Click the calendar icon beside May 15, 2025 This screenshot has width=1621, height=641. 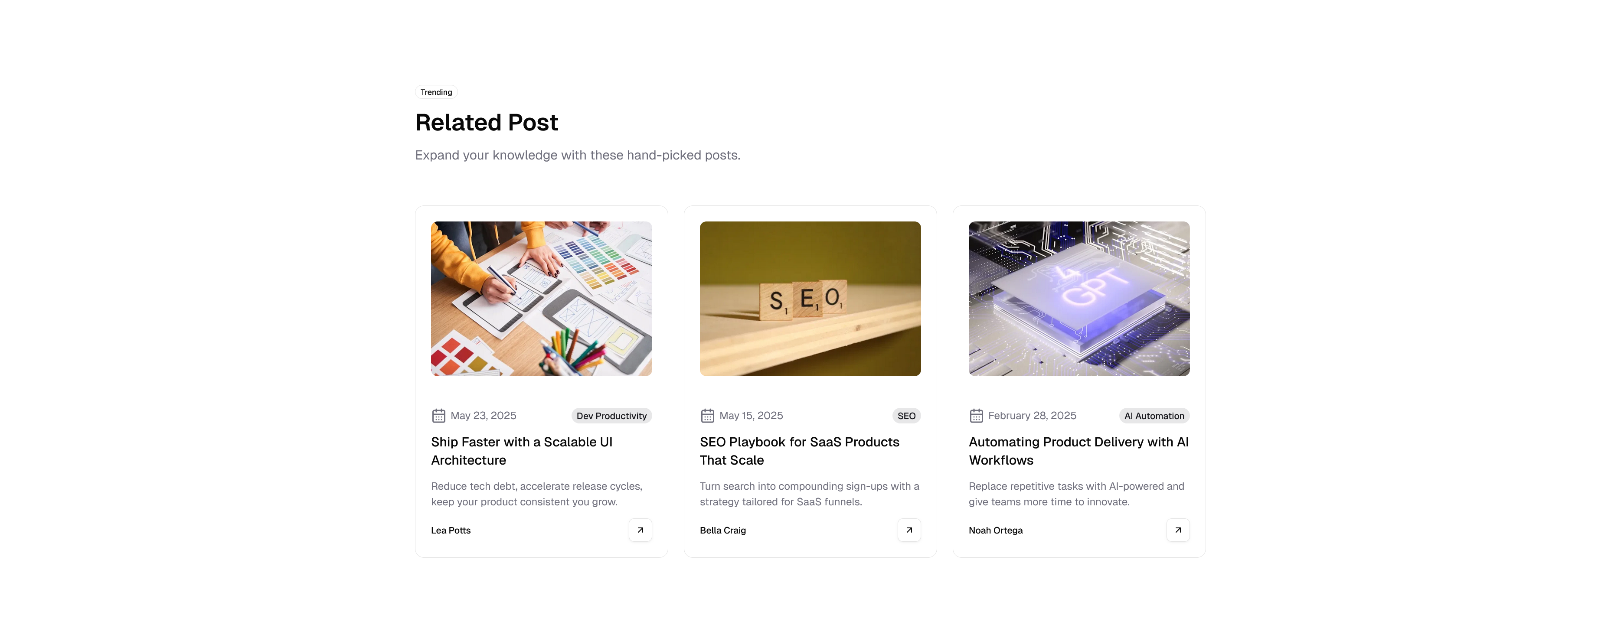coord(707,416)
